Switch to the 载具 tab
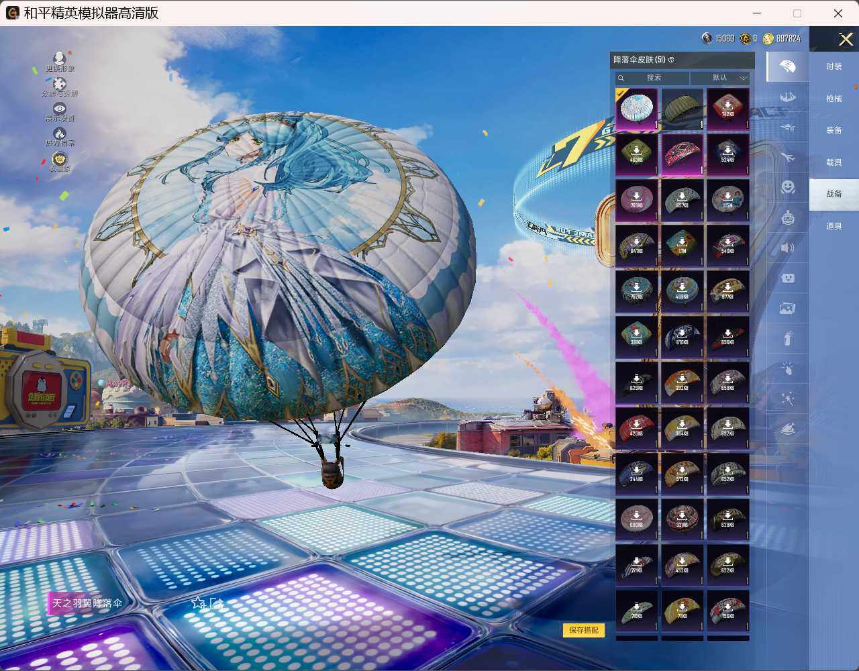Image resolution: width=859 pixels, height=671 pixels. 834,162
